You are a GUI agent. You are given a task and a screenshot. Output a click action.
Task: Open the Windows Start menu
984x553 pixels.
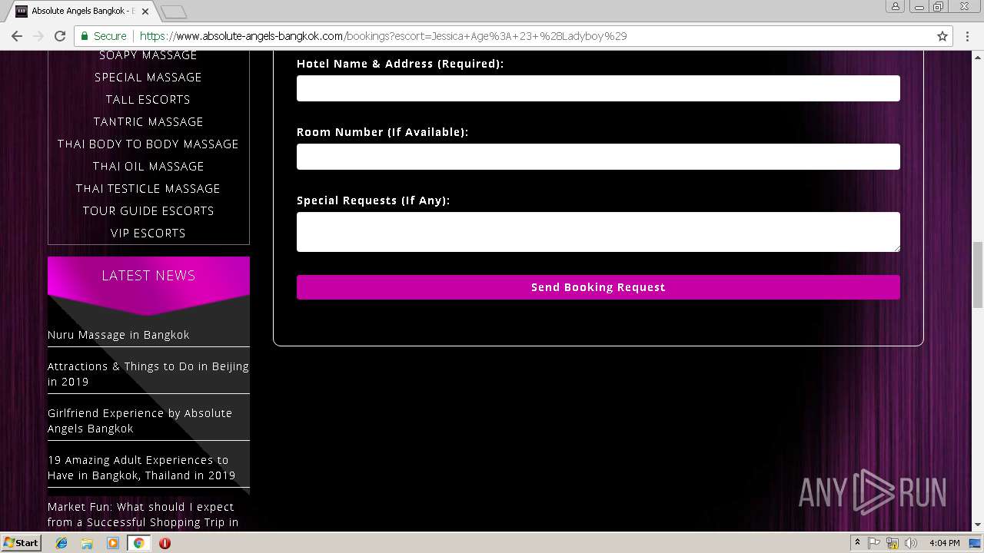coord(21,543)
